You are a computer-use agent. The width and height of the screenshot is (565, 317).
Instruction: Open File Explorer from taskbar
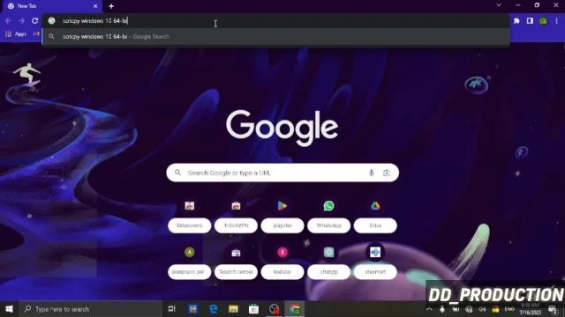(x=233, y=309)
